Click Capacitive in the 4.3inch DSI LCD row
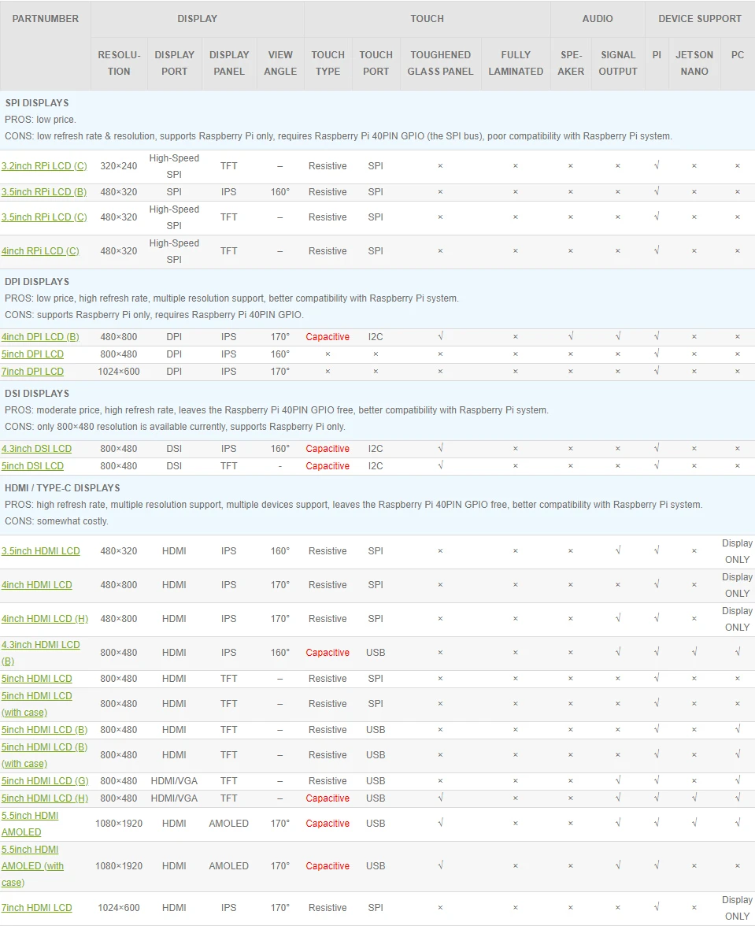The image size is (755, 926). coord(328,449)
